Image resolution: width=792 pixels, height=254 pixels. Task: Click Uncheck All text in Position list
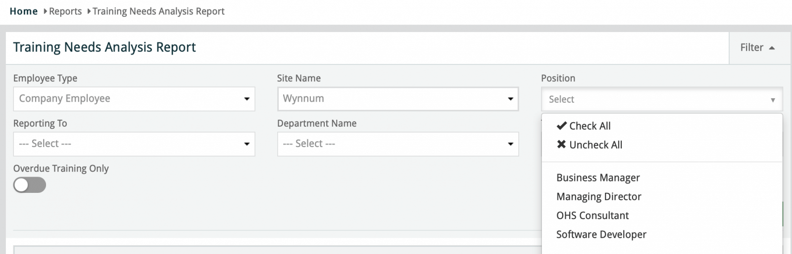(595, 145)
